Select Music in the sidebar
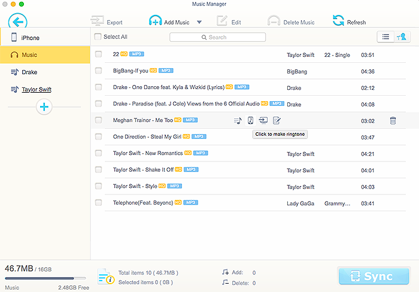The width and height of the screenshot is (419, 292). click(x=45, y=55)
